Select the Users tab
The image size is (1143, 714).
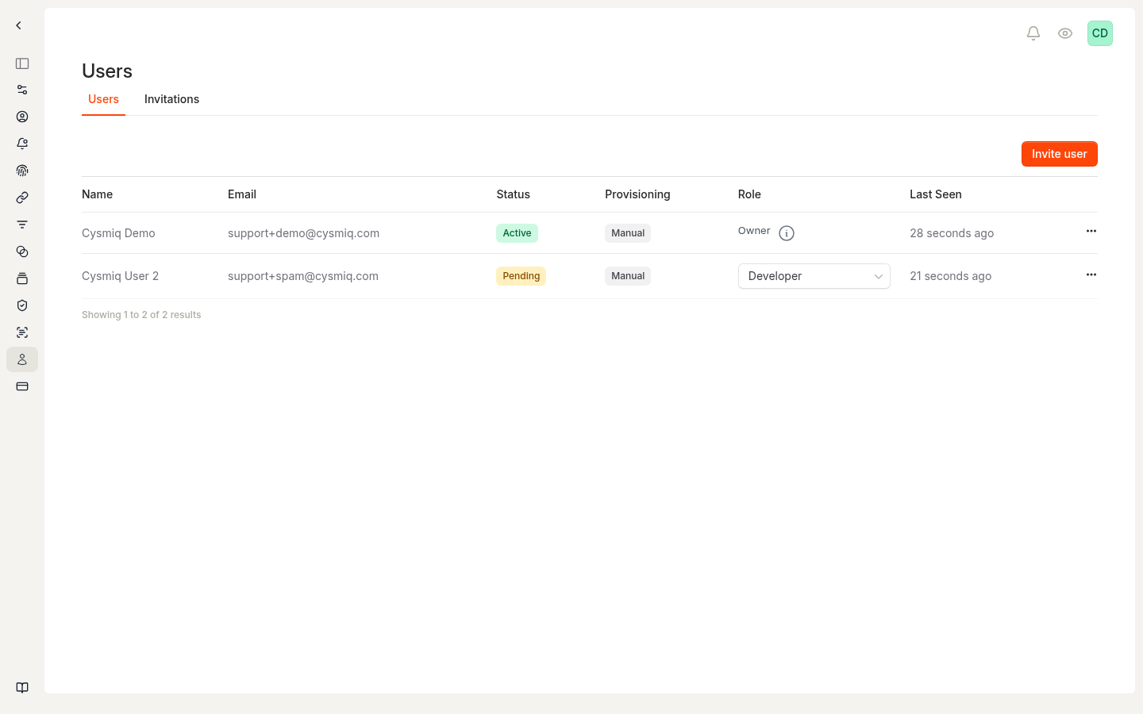[103, 99]
